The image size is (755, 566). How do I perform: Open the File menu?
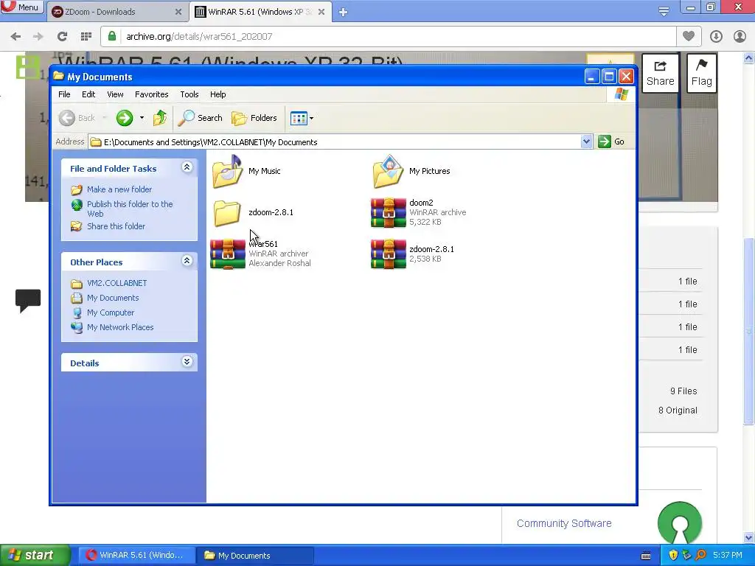(x=64, y=94)
